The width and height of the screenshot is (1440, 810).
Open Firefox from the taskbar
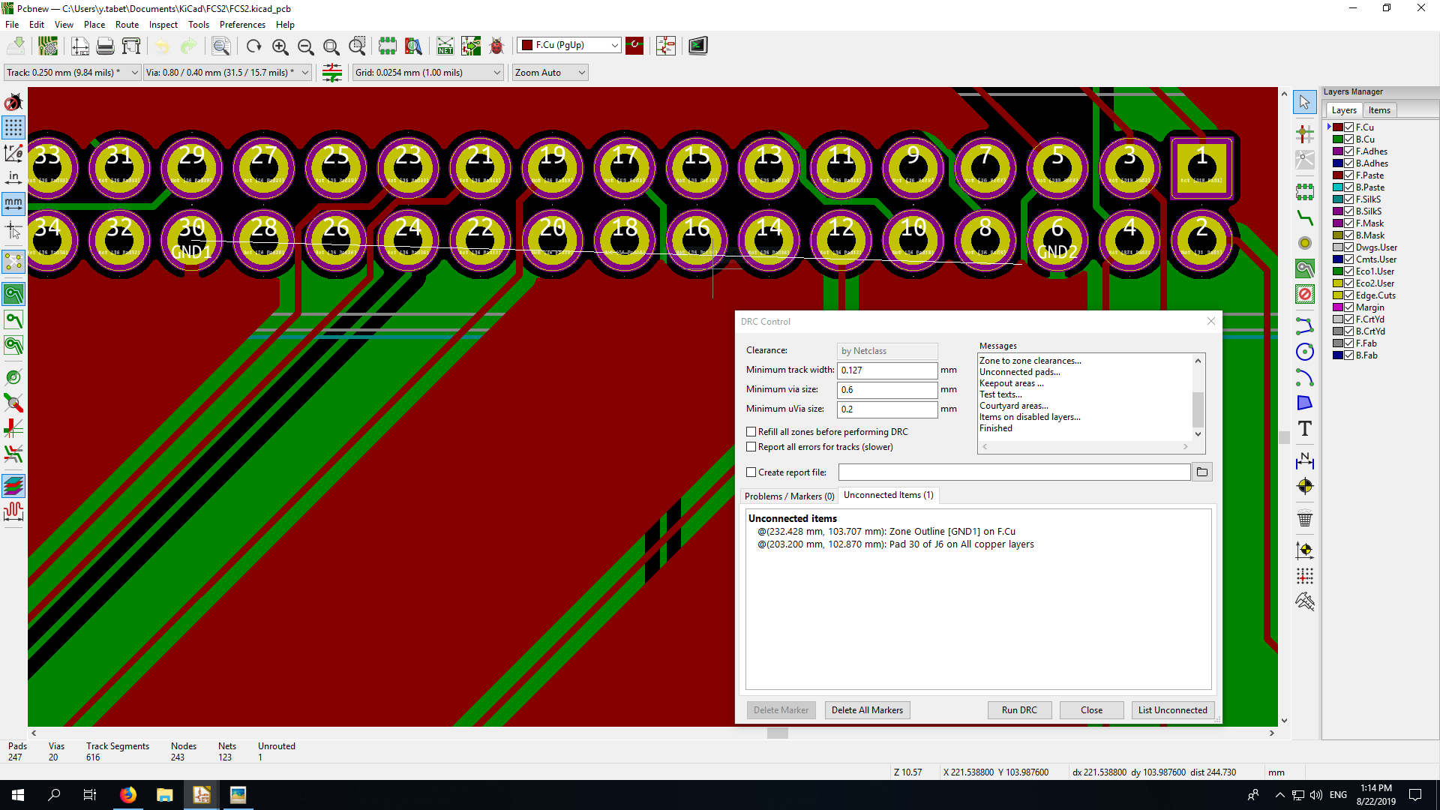point(128,795)
